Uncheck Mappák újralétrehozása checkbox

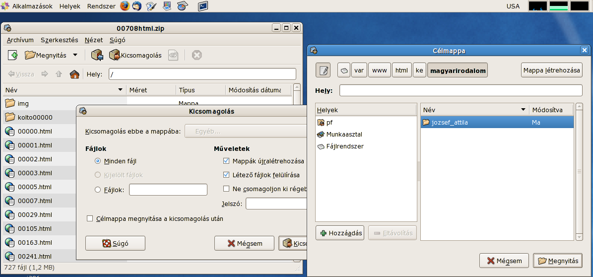(226, 161)
